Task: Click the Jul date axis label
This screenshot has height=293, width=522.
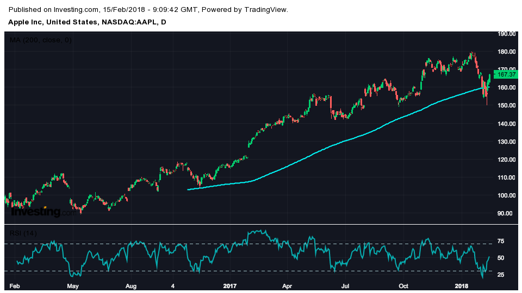Action: [345, 286]
